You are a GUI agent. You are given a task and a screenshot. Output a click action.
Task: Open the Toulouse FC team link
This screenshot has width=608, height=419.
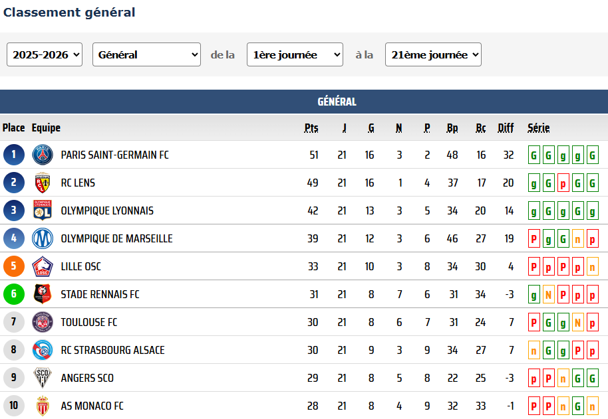89,322
